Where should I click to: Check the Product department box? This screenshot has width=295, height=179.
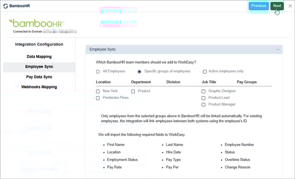coord(133,91)
